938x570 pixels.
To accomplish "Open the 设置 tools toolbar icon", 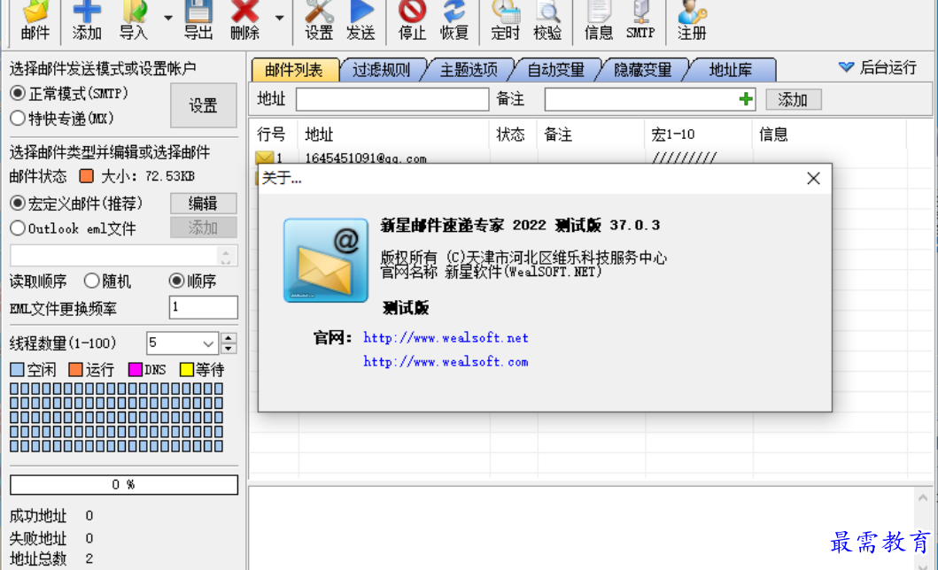I will coord(319,21).
